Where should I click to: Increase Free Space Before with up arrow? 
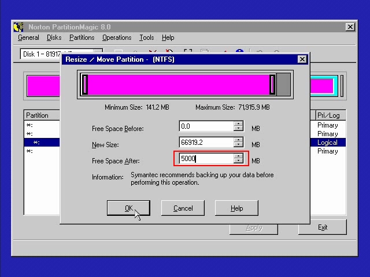[238, 123]
